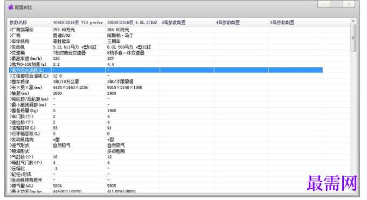The height and width of the screenshot is (200, 367).
Task: Select the 排气量(mL) row
Action: [x=165, y=185]
